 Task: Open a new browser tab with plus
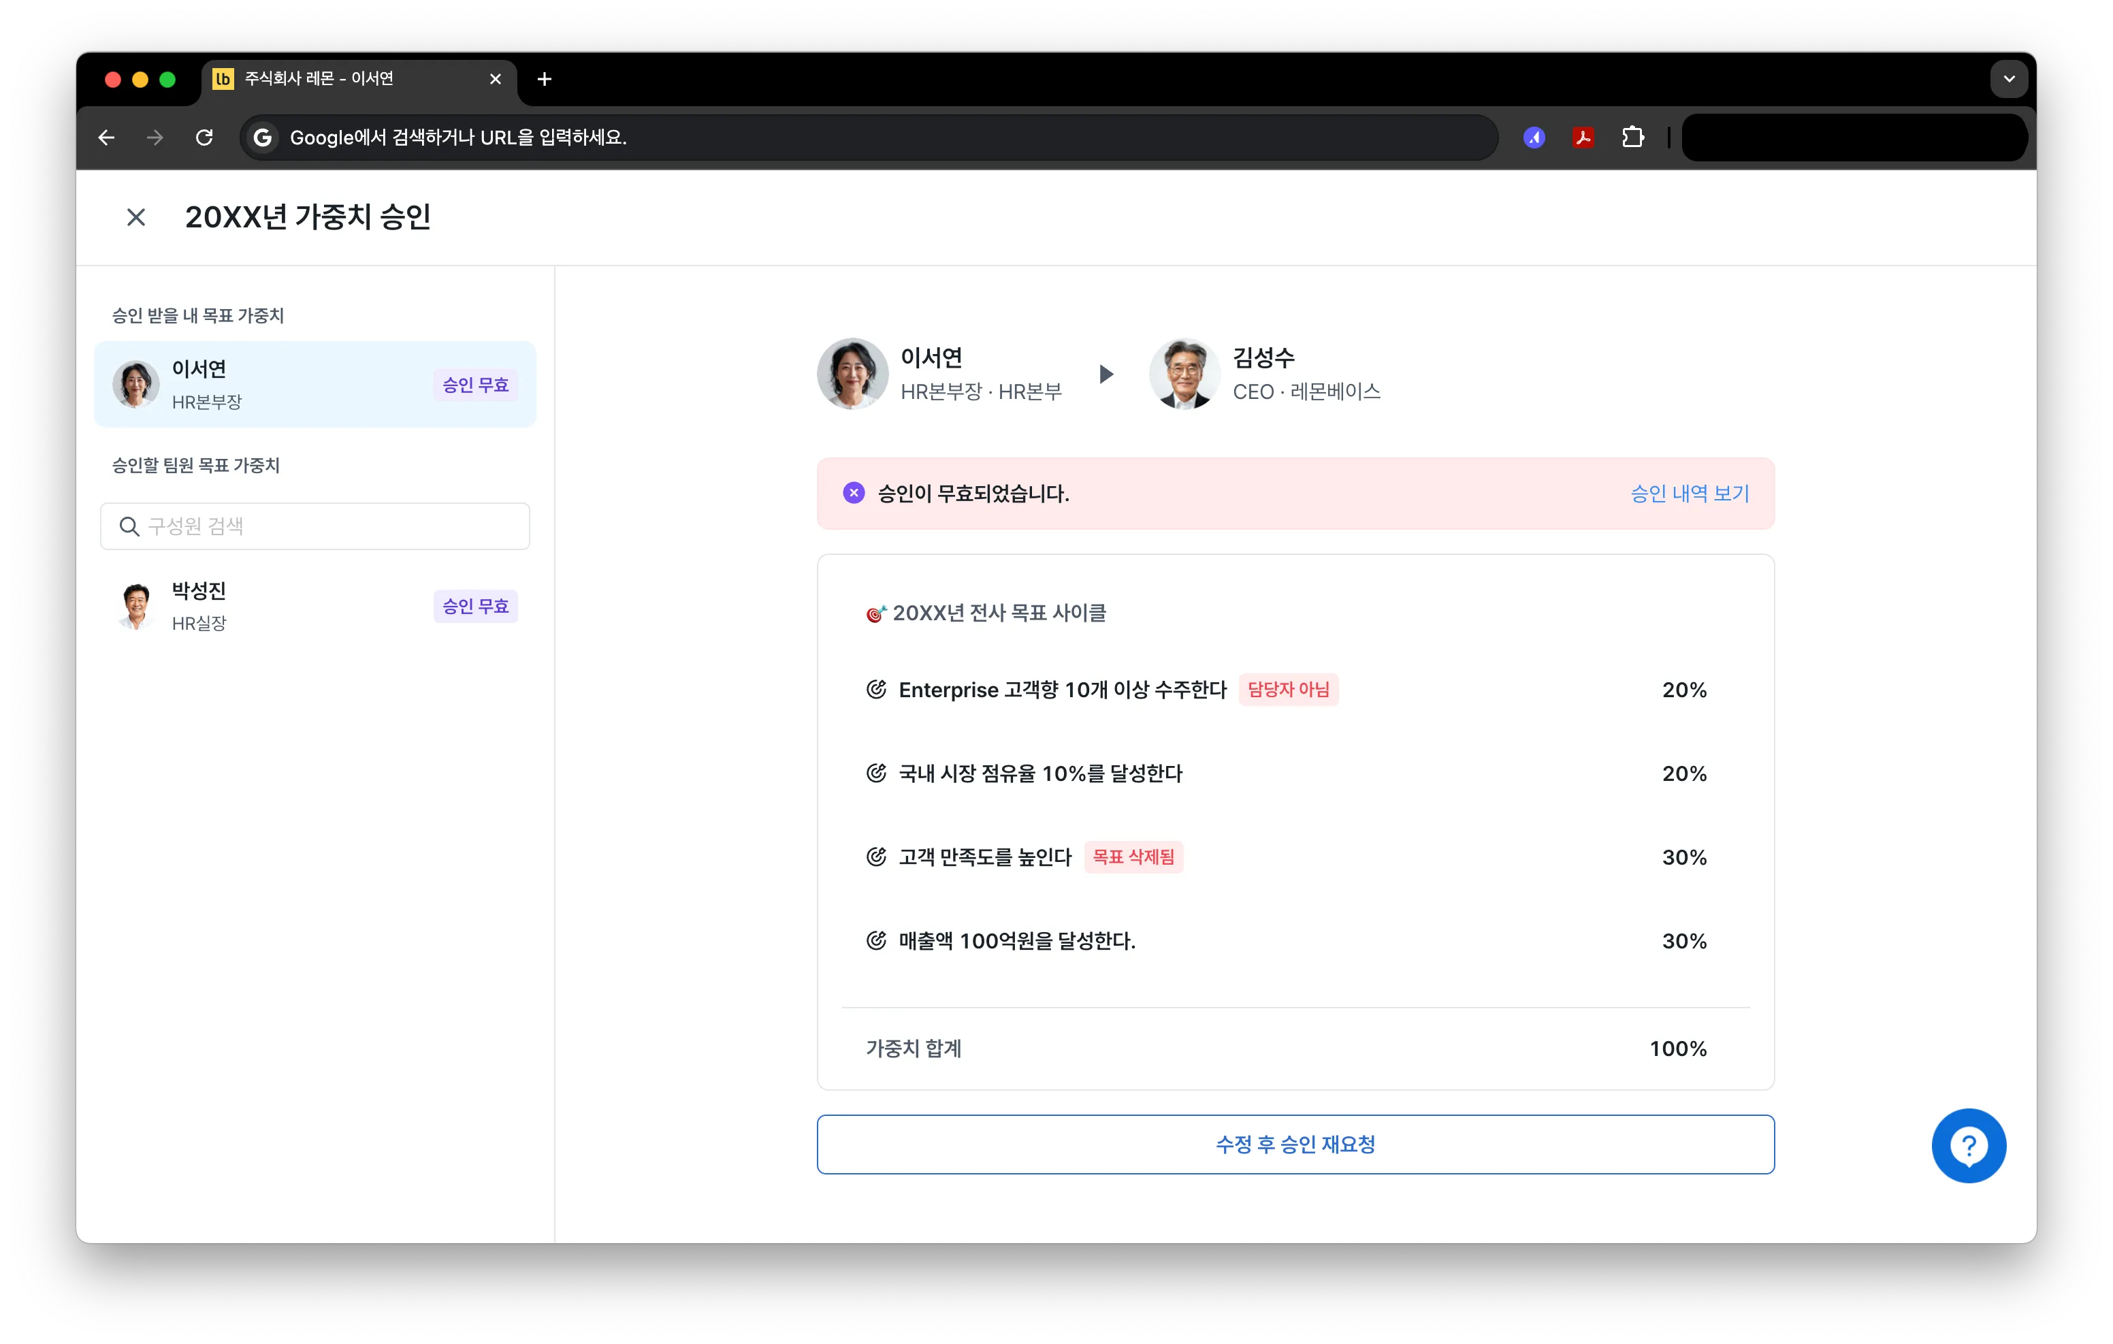pyautogui.click(x=544, y=79)
